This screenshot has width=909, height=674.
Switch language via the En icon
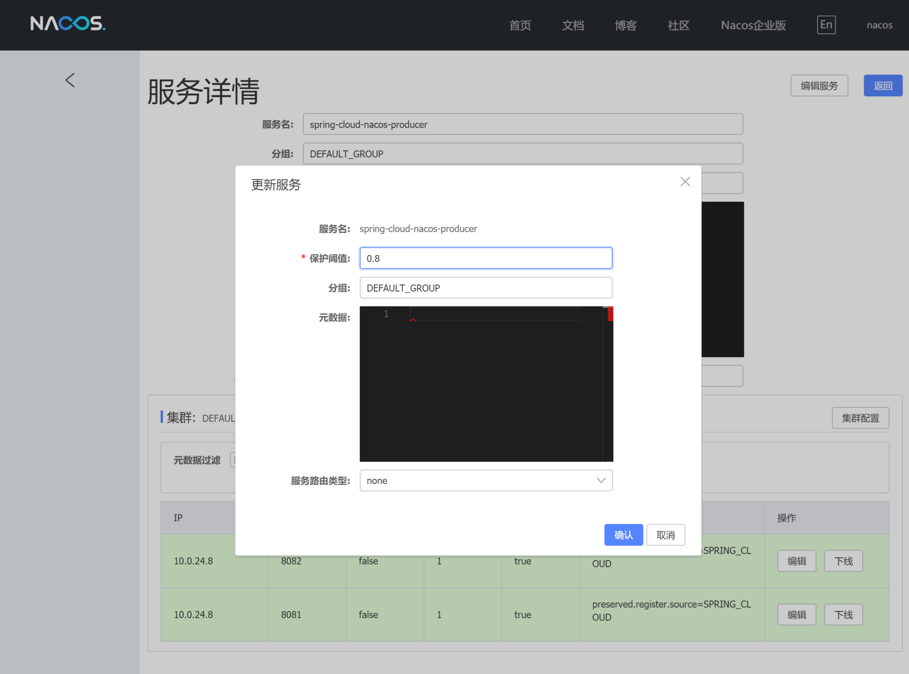coord(826,24)
